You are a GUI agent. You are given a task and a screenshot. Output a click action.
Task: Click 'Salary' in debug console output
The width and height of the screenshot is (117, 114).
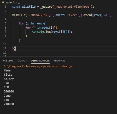pyautogui.click(x=9, y=79)
